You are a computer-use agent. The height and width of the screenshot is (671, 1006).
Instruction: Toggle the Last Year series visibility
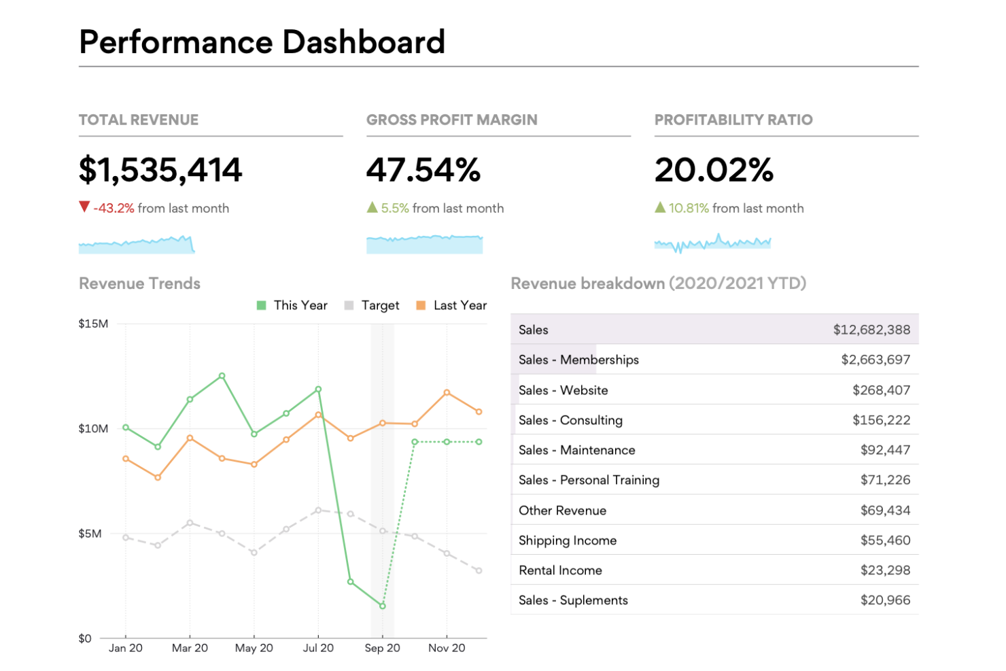[x=459, y=305]
